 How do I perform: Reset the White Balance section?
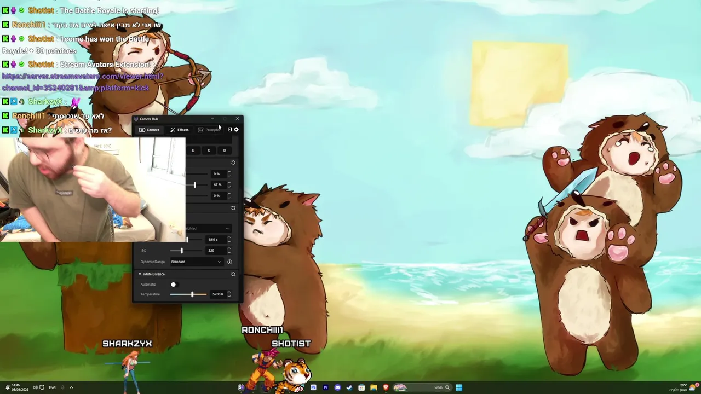click(x=233, y=274)
